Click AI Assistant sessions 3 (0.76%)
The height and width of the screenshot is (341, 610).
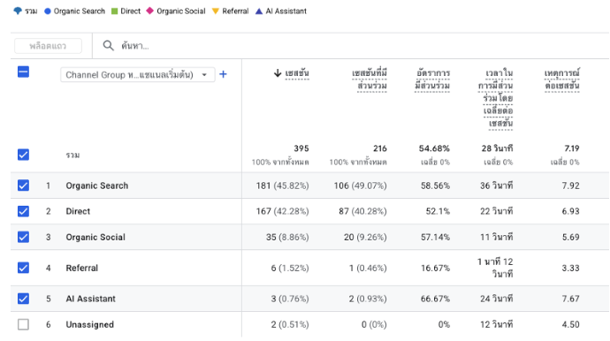(290, 299)
